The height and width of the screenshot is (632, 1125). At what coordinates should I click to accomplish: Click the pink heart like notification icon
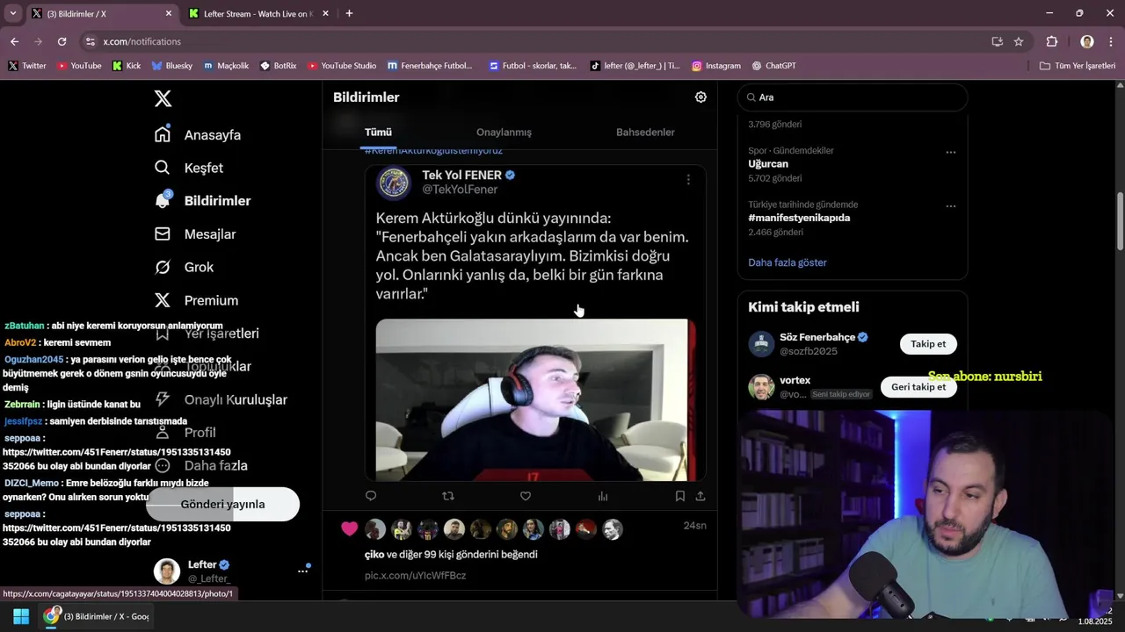pos(350,528)
